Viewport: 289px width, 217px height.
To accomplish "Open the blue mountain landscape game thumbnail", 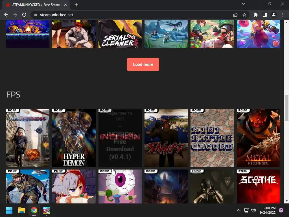I will 166,34.
